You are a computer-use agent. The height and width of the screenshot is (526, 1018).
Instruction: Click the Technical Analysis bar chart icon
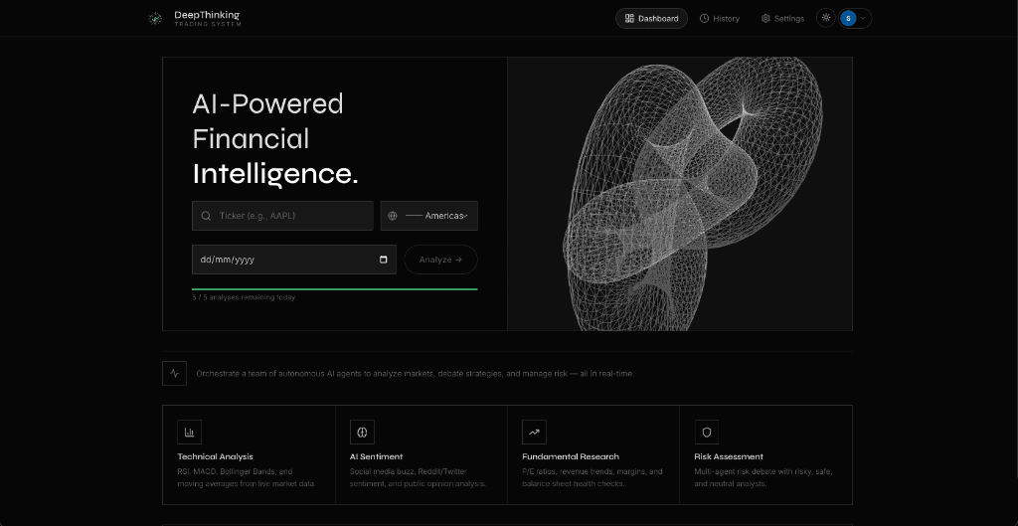pyautogui.click(x=190, y=432)
